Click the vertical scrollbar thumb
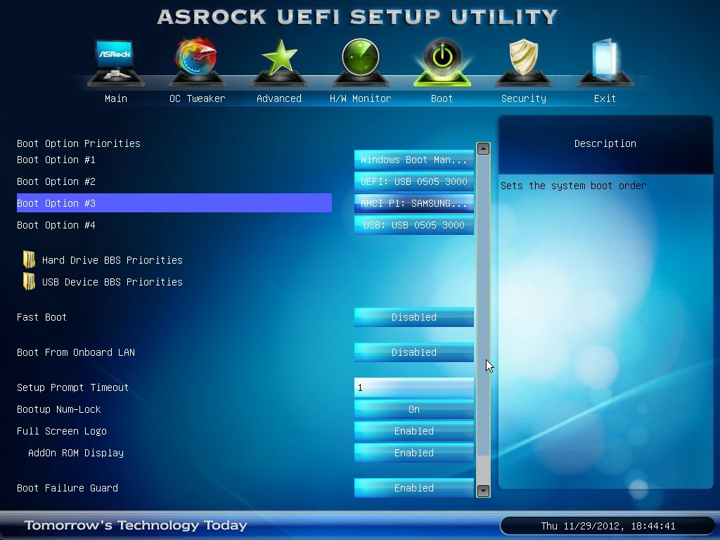 click(x=483, y=305)
